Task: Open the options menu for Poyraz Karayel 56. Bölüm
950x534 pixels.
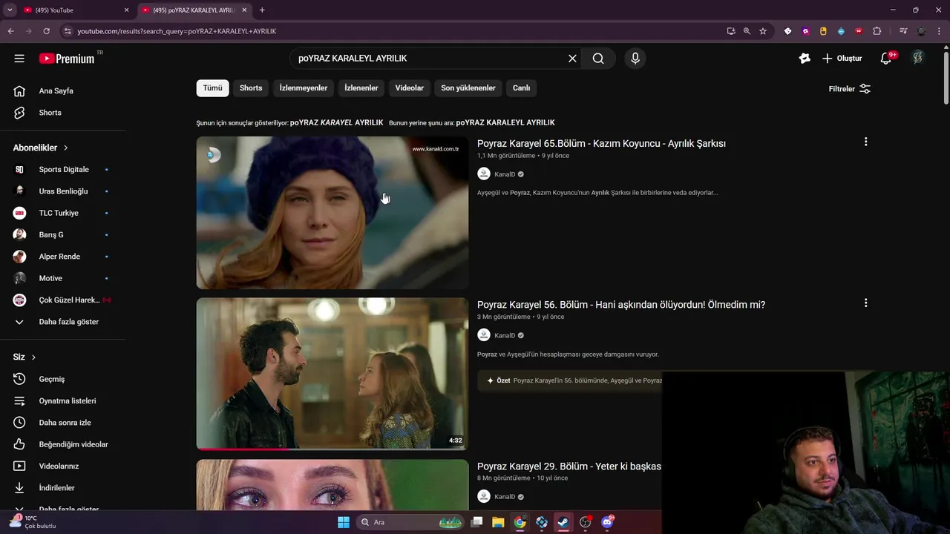Action: point(865,303)
